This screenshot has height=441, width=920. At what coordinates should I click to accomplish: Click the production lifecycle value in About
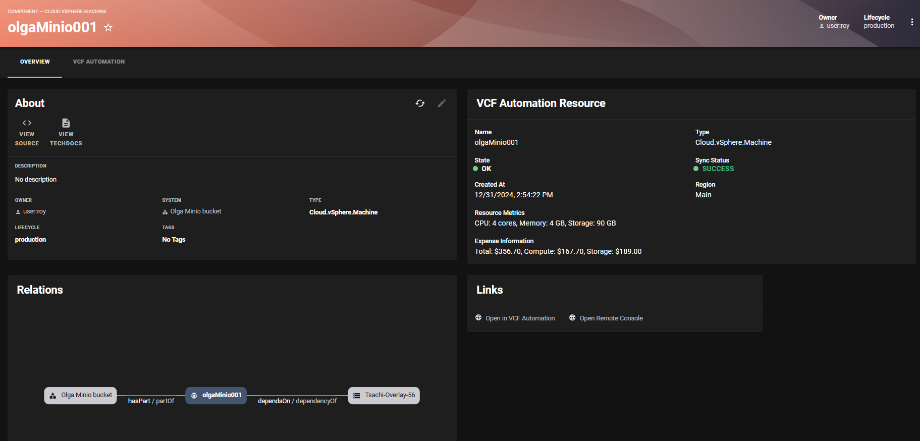coord(30,240)
